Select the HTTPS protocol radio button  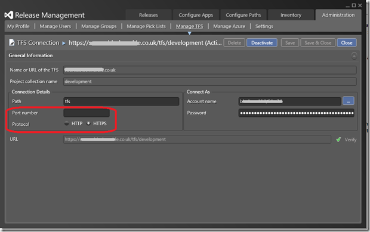pos(88,123)
